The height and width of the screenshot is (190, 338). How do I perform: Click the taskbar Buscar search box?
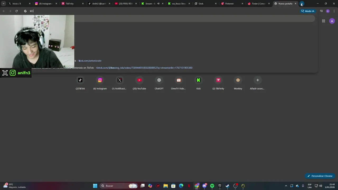[119, 186]
